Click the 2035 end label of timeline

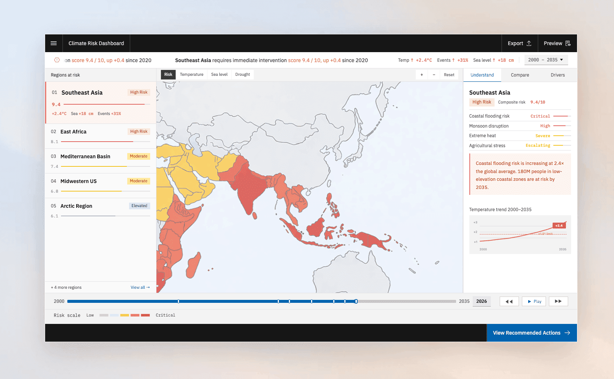pos(464,301)
